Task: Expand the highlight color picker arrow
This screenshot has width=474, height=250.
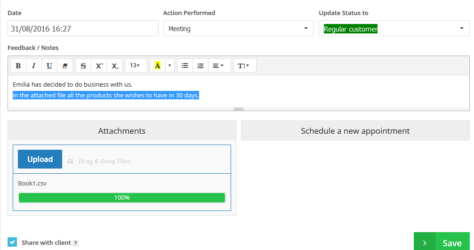Action: point(170,65)
